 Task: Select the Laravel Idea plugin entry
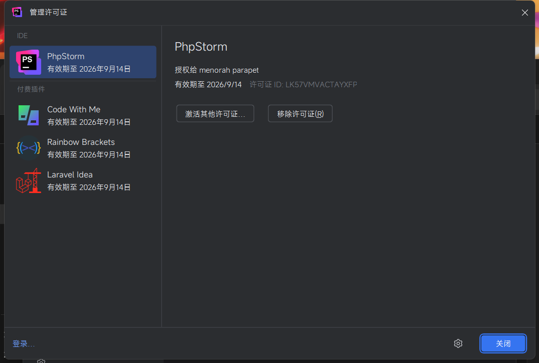pyautogui.click(x=83, y=180)
